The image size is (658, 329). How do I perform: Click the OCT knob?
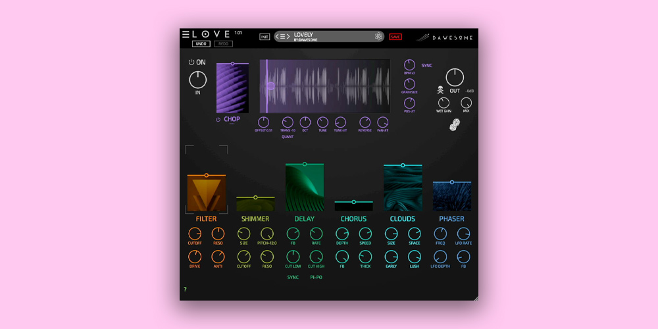[x=305, y=122]
